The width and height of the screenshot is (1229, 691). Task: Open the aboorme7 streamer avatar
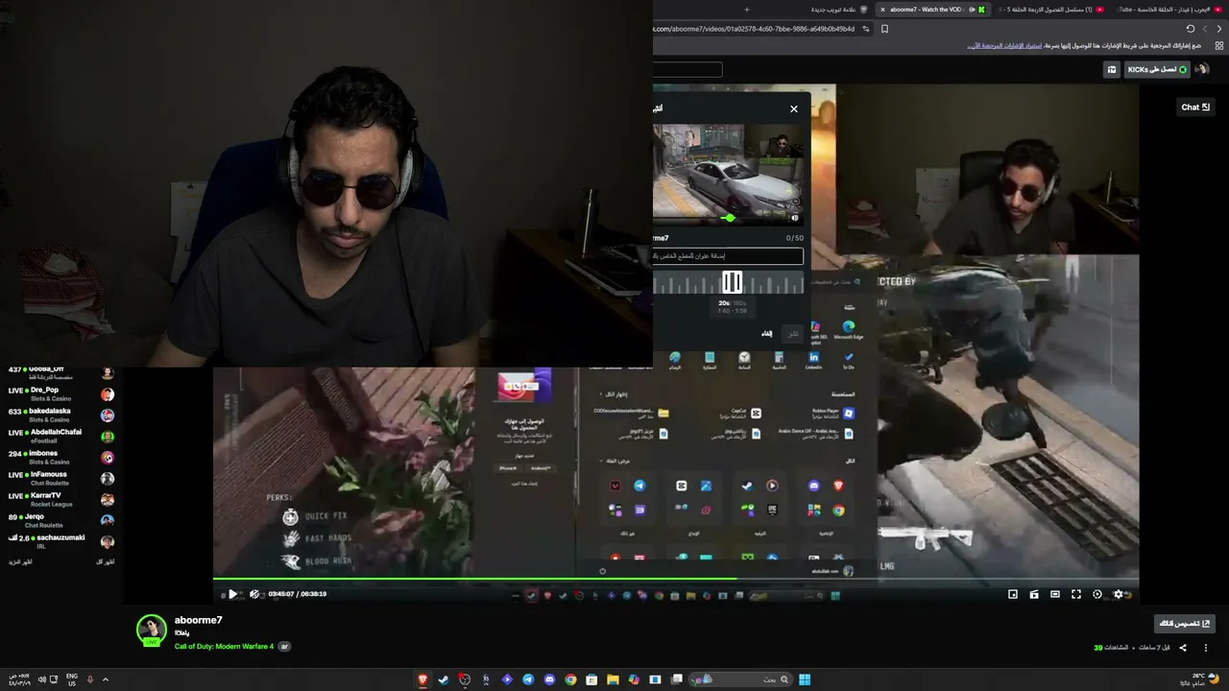click(x=152, y=631)
